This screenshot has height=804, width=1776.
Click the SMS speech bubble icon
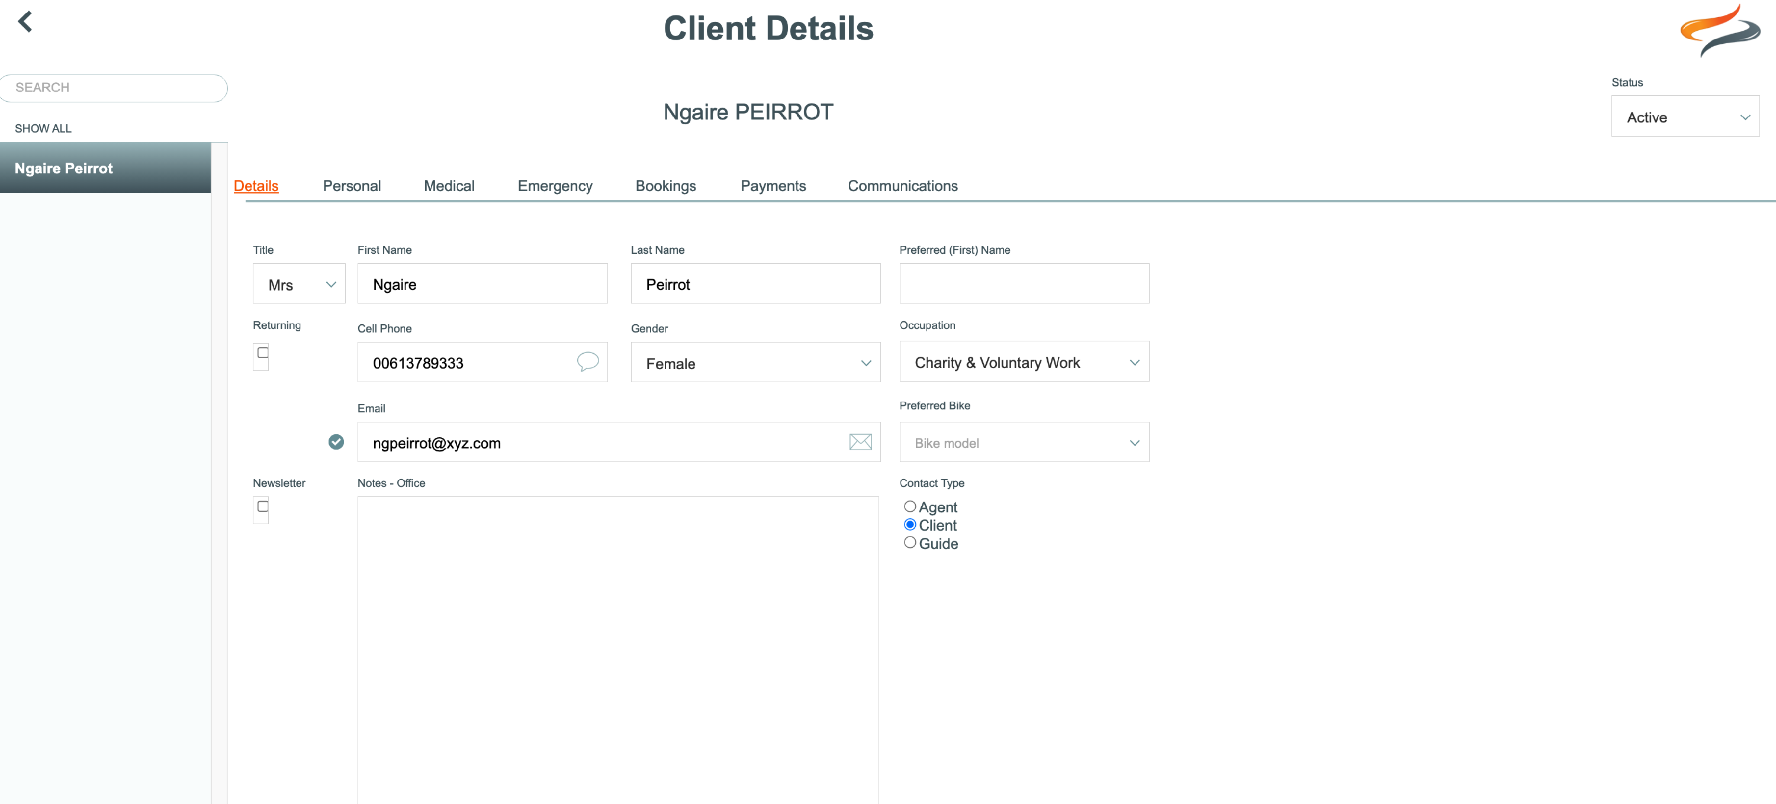pyautogui.click(x=587, y=361)
